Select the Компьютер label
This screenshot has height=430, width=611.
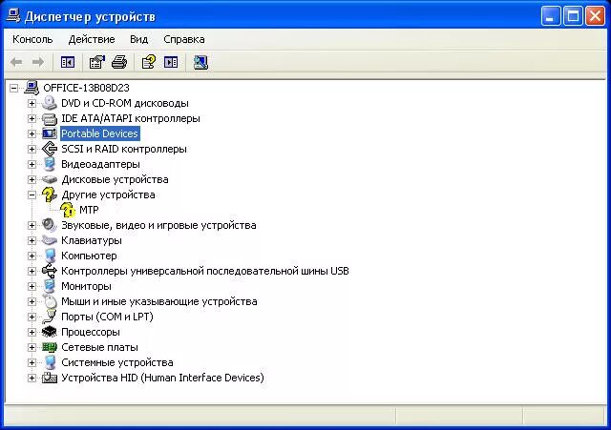(x=89, y=256)
